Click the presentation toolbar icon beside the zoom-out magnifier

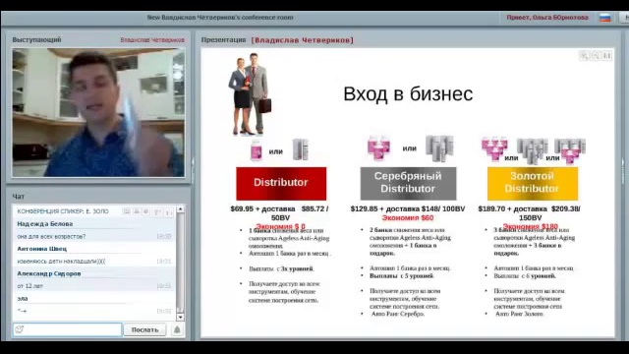coord(607,56)
